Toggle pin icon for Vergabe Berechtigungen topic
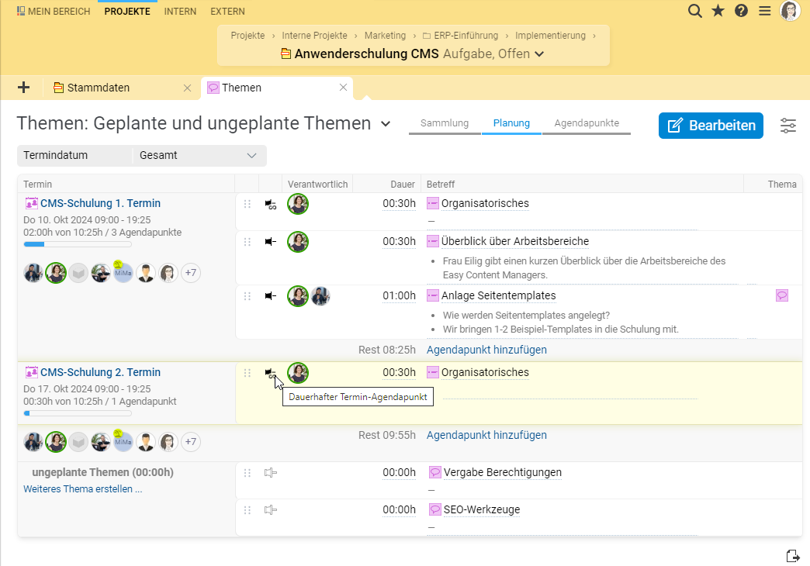This screenshot has width=810, height=566. (270, 472)
